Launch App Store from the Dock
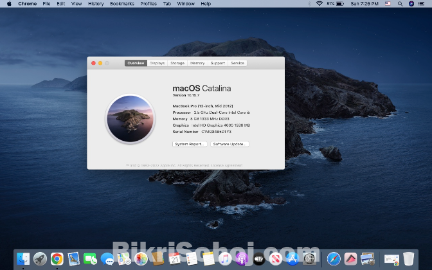The height and width of the screenshot is (270, 432). 292,259
